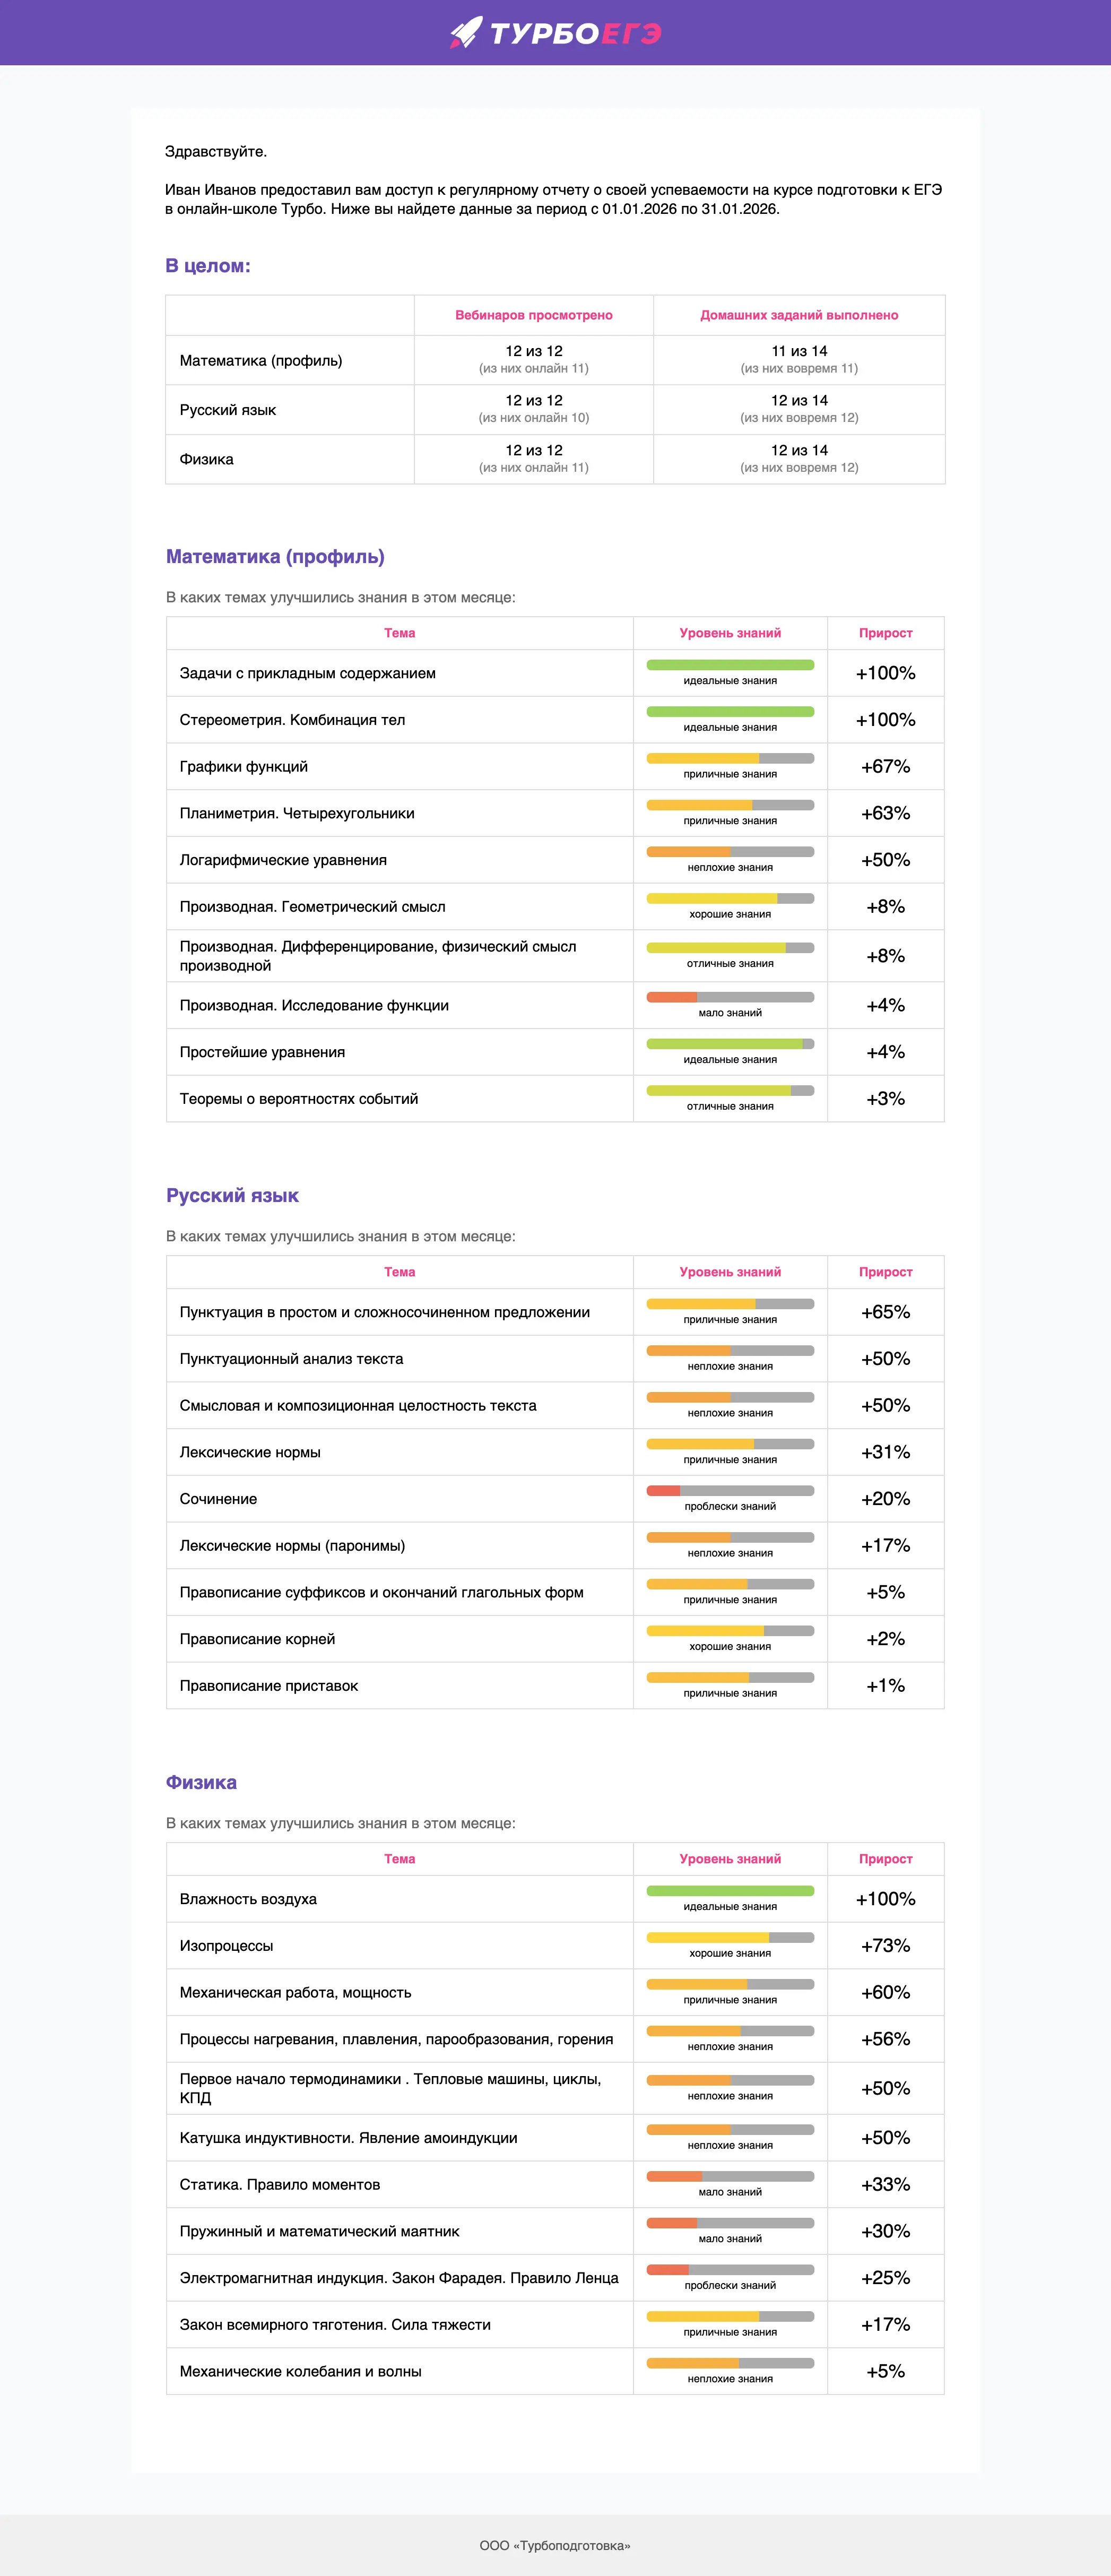Click the "+73%" growth value for Изопроцессы
1111x2576 pixels.
pos(885,1946)
